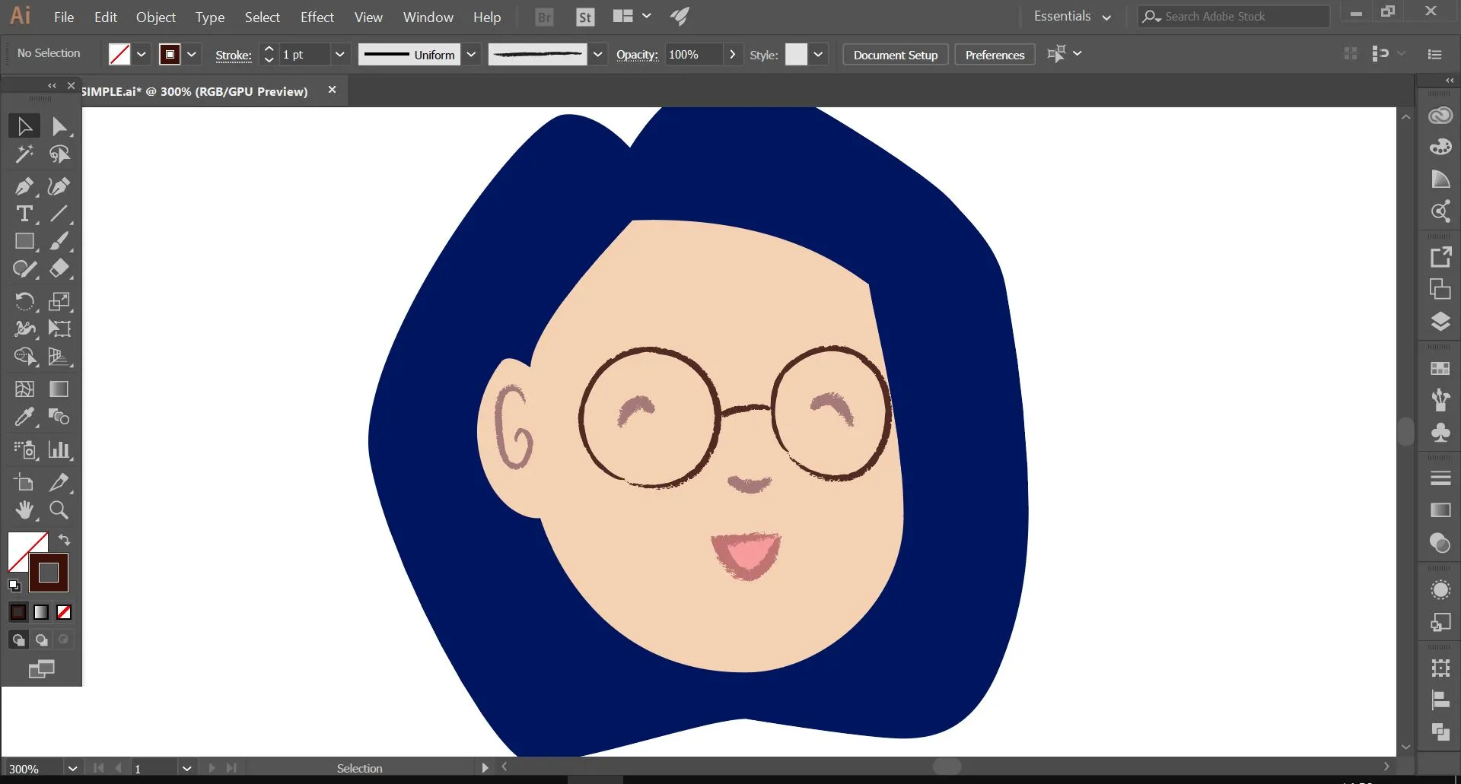Select the Paintbrush tool
The height and width of the screenshot is (784, 1461).
pyautogui.click(x=59, y=241)
